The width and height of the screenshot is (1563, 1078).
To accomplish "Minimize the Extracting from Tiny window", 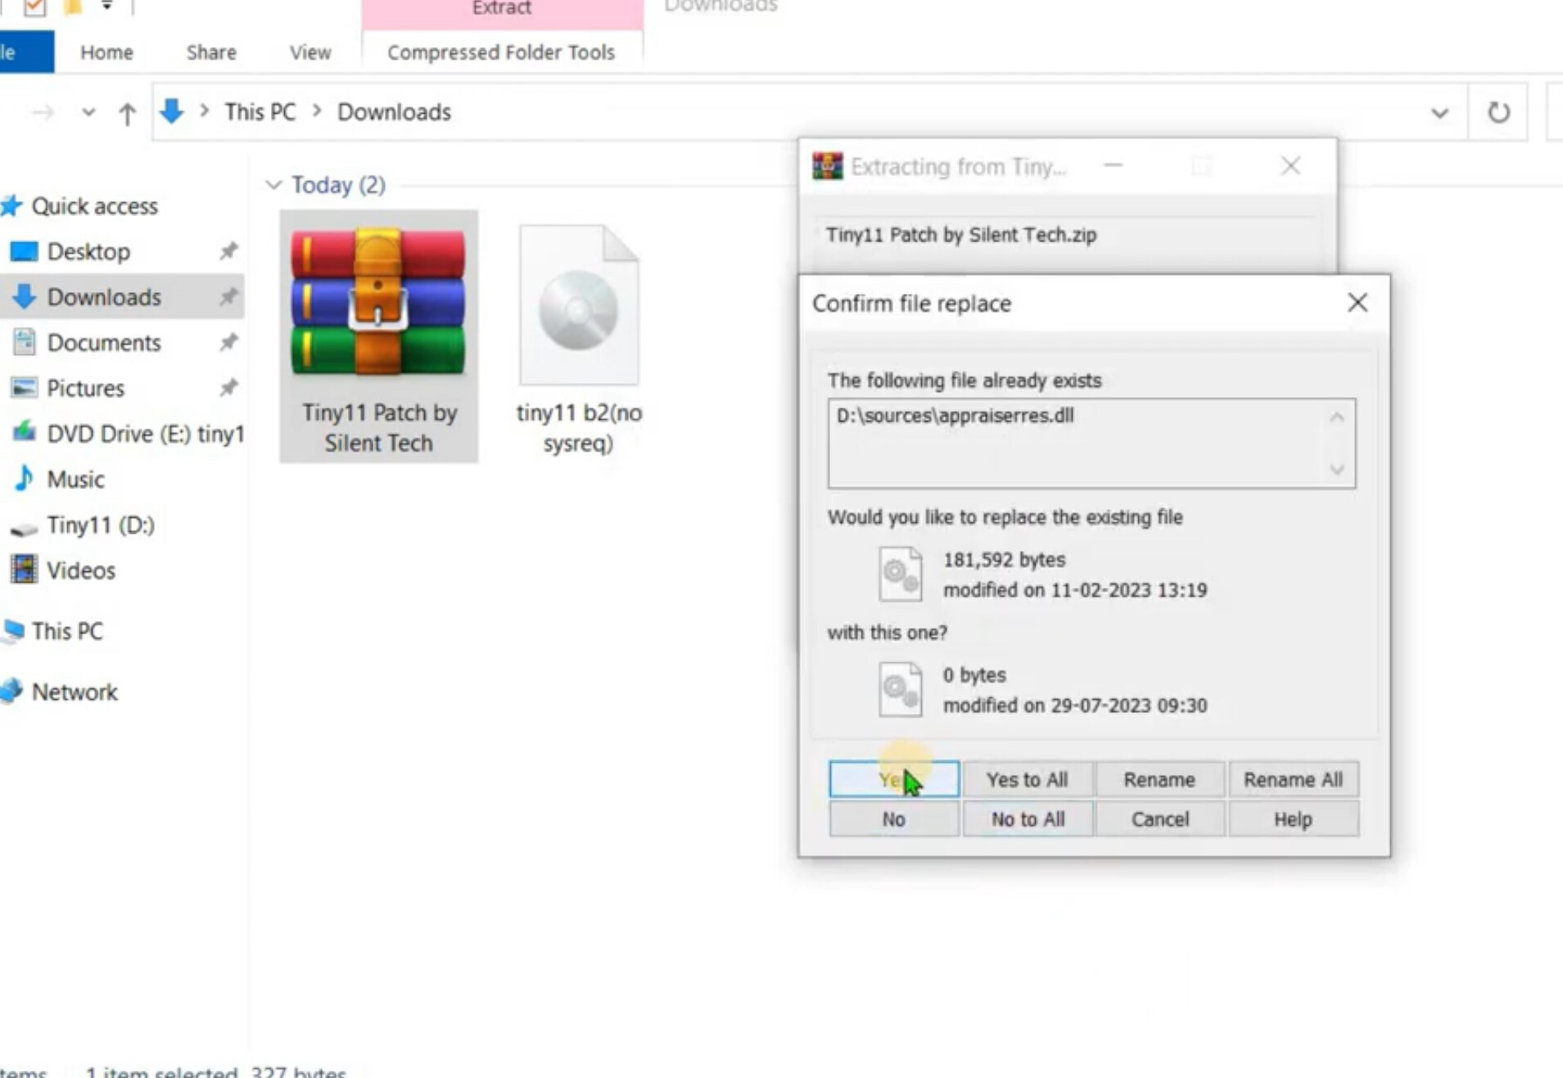I will tap(1113, 166).
